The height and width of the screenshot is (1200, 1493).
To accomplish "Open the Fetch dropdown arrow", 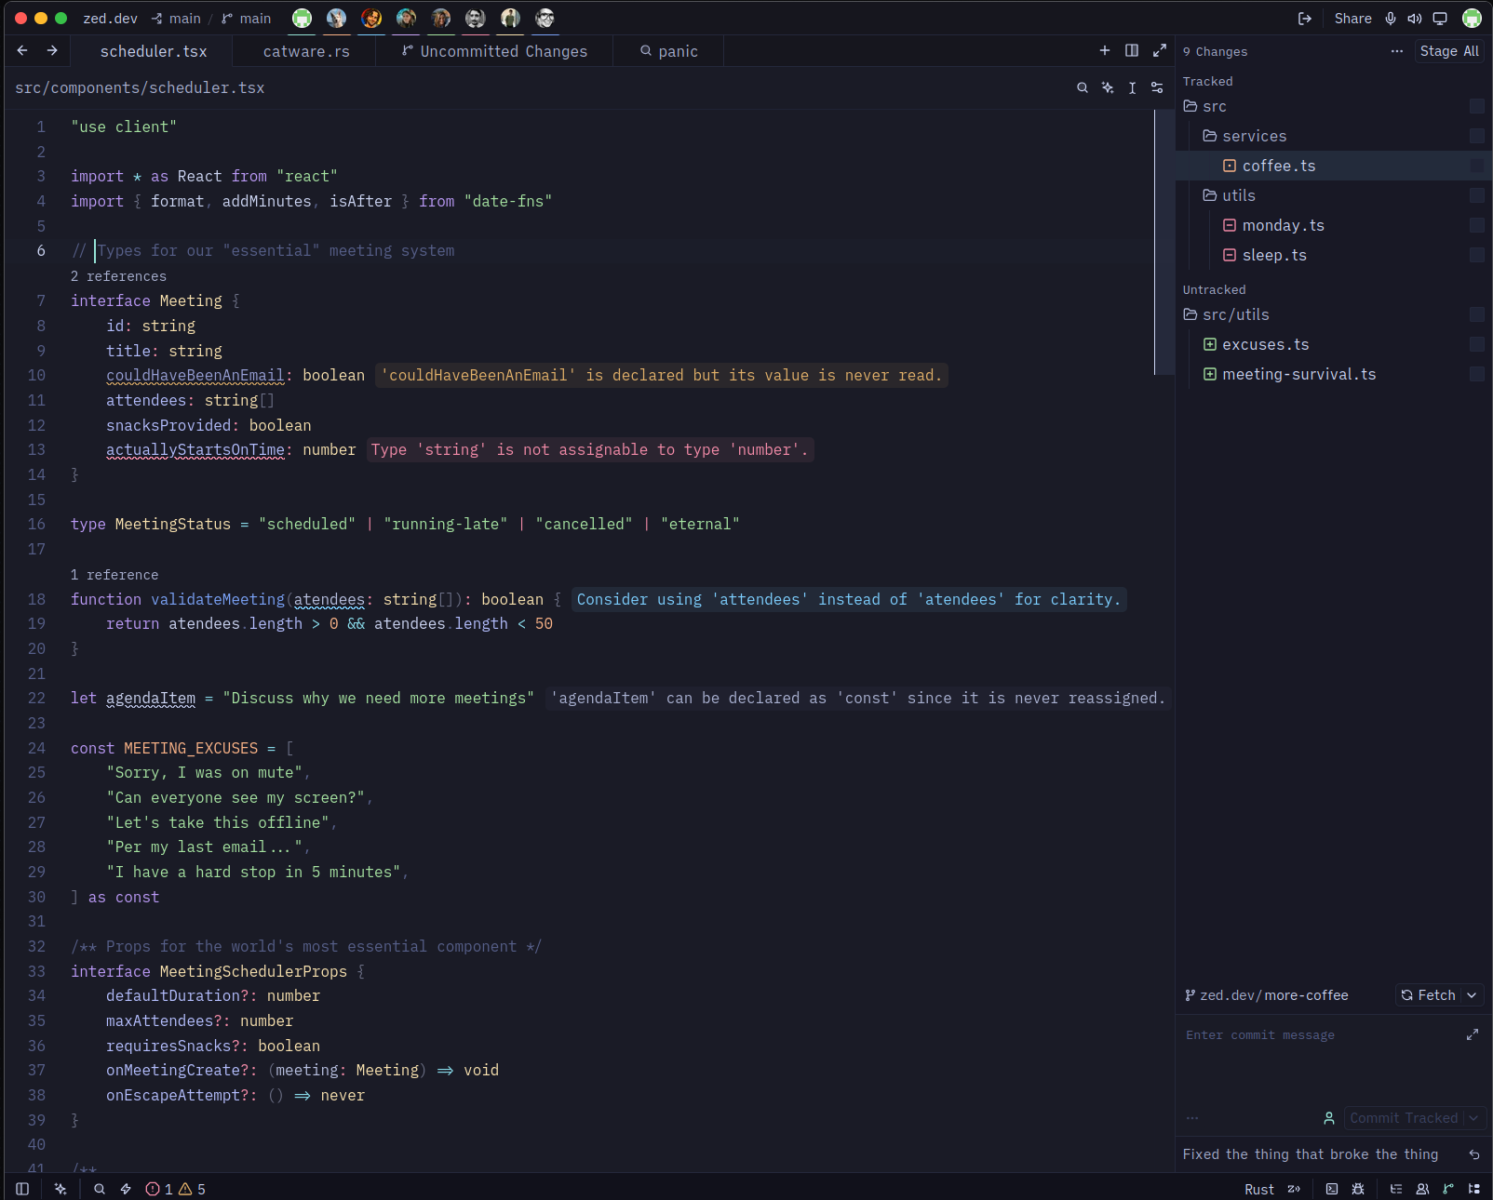I will pyautogui.click(x=1472, y=995).
